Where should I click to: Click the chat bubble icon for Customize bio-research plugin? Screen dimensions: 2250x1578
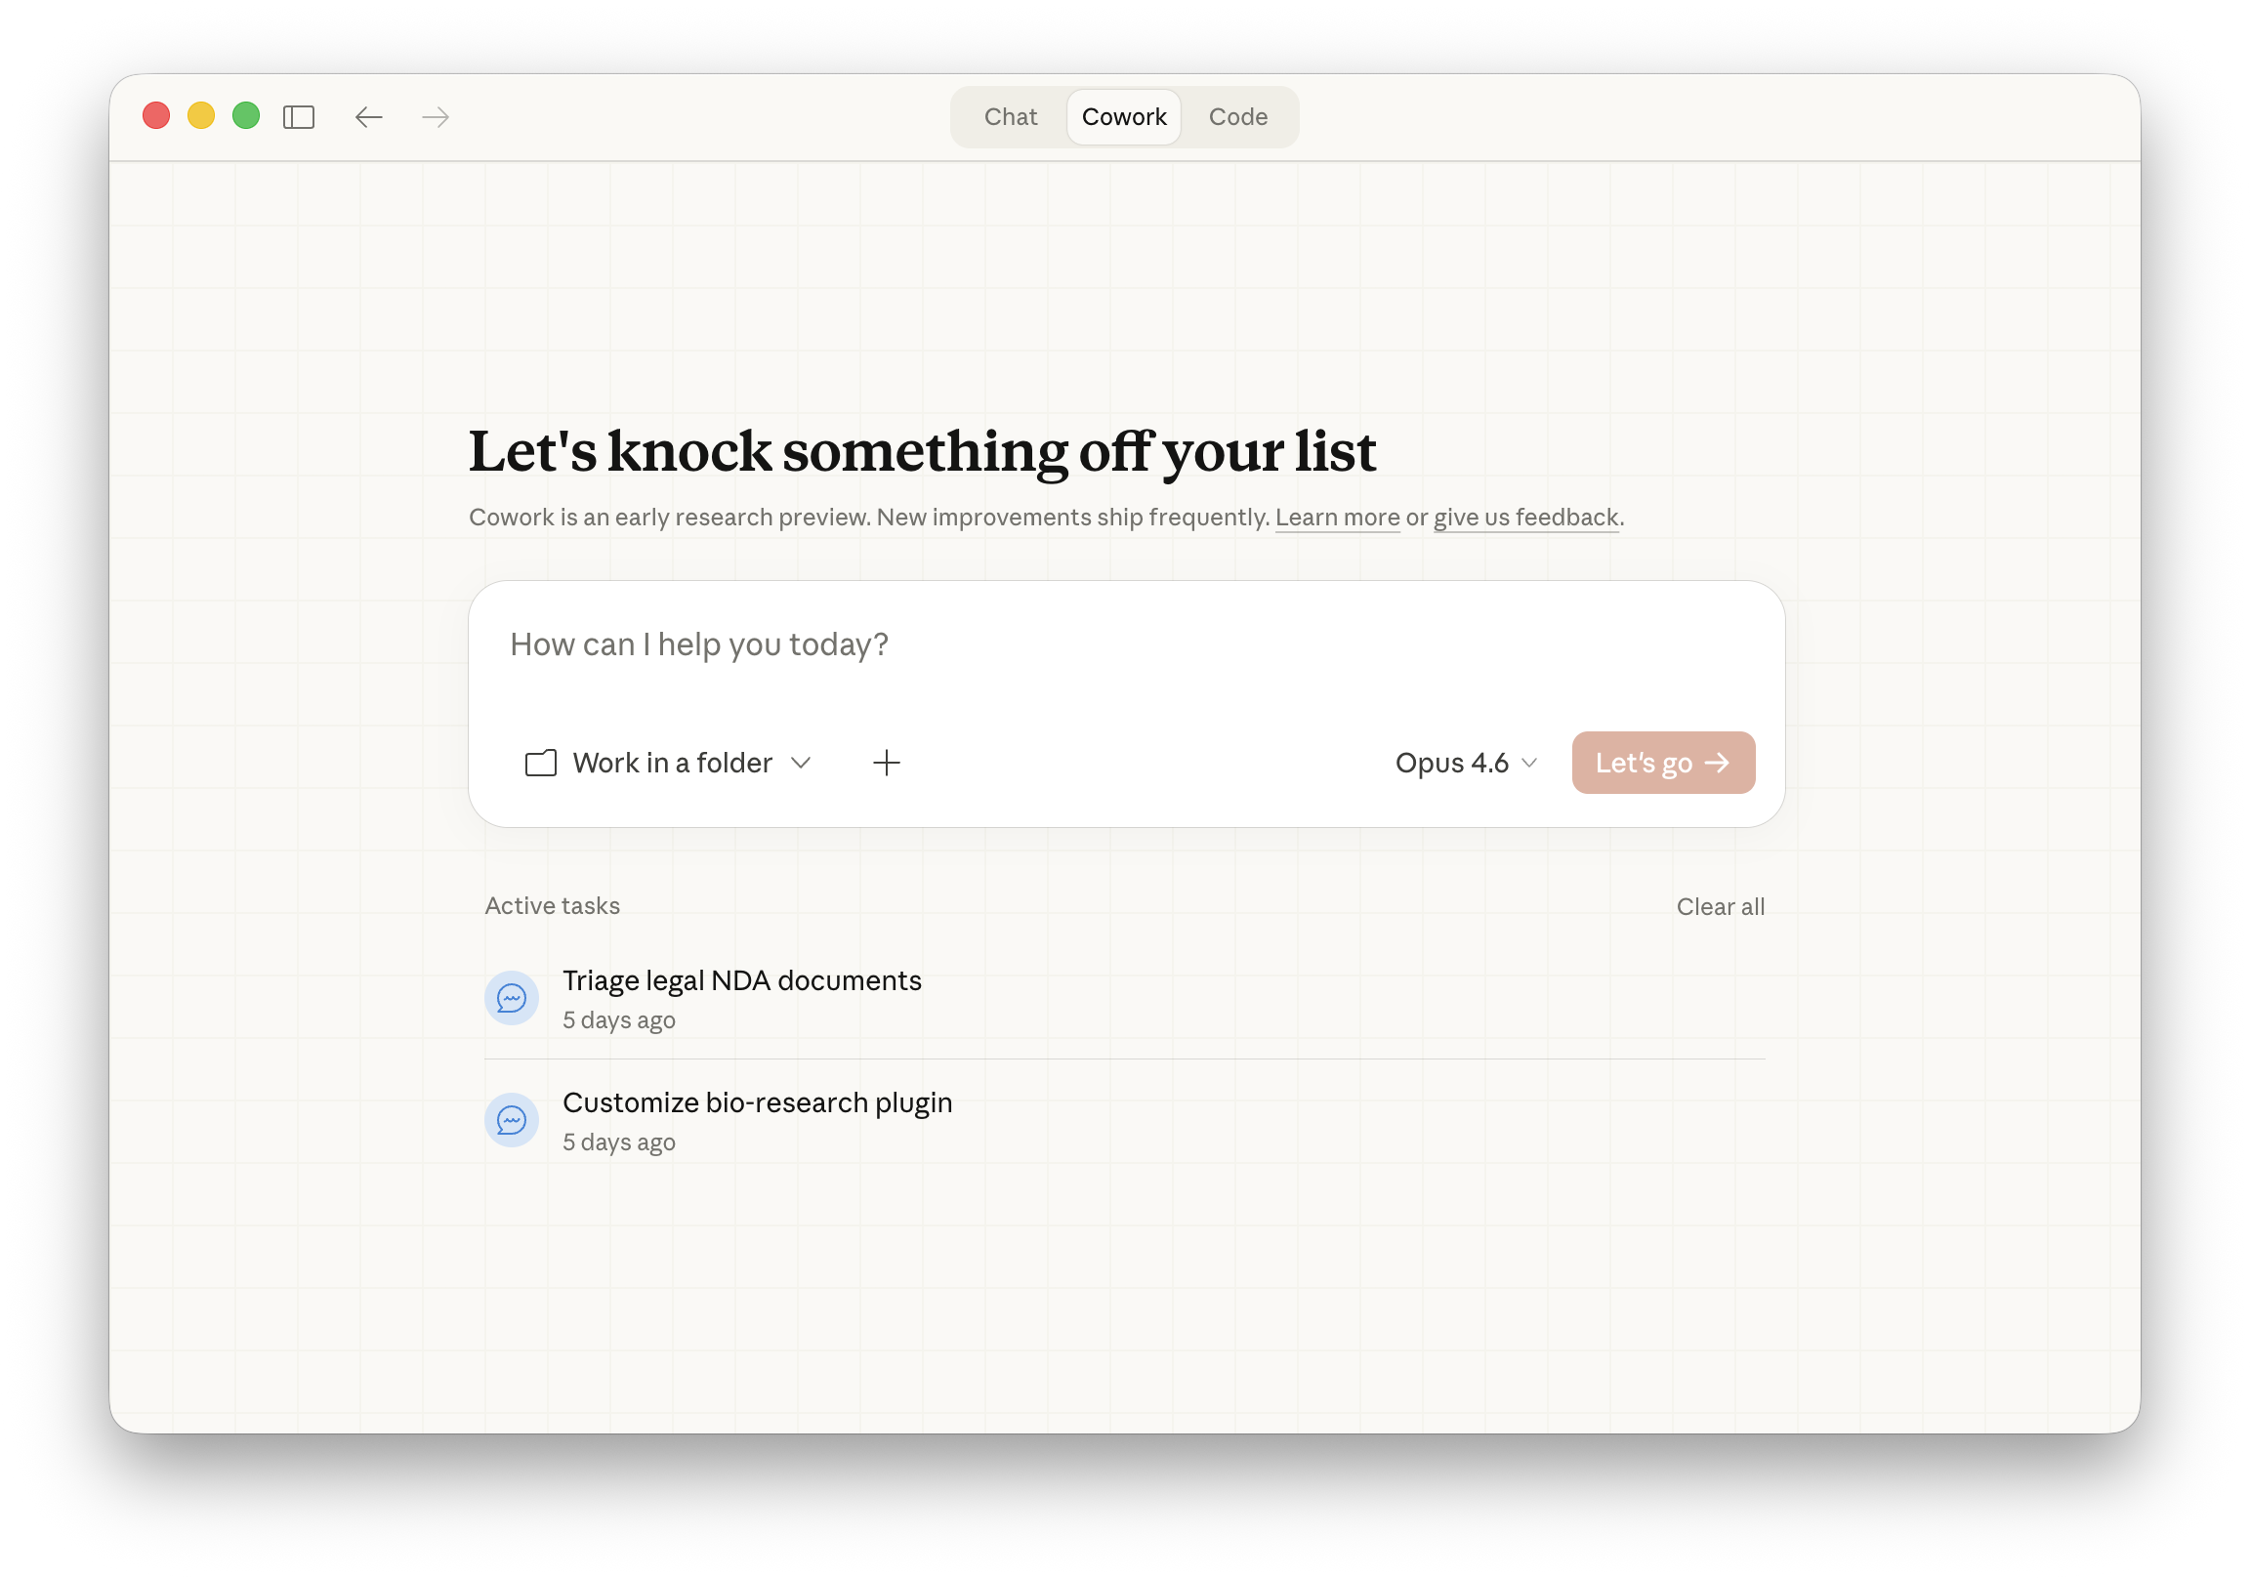[x=512, y=1119]
